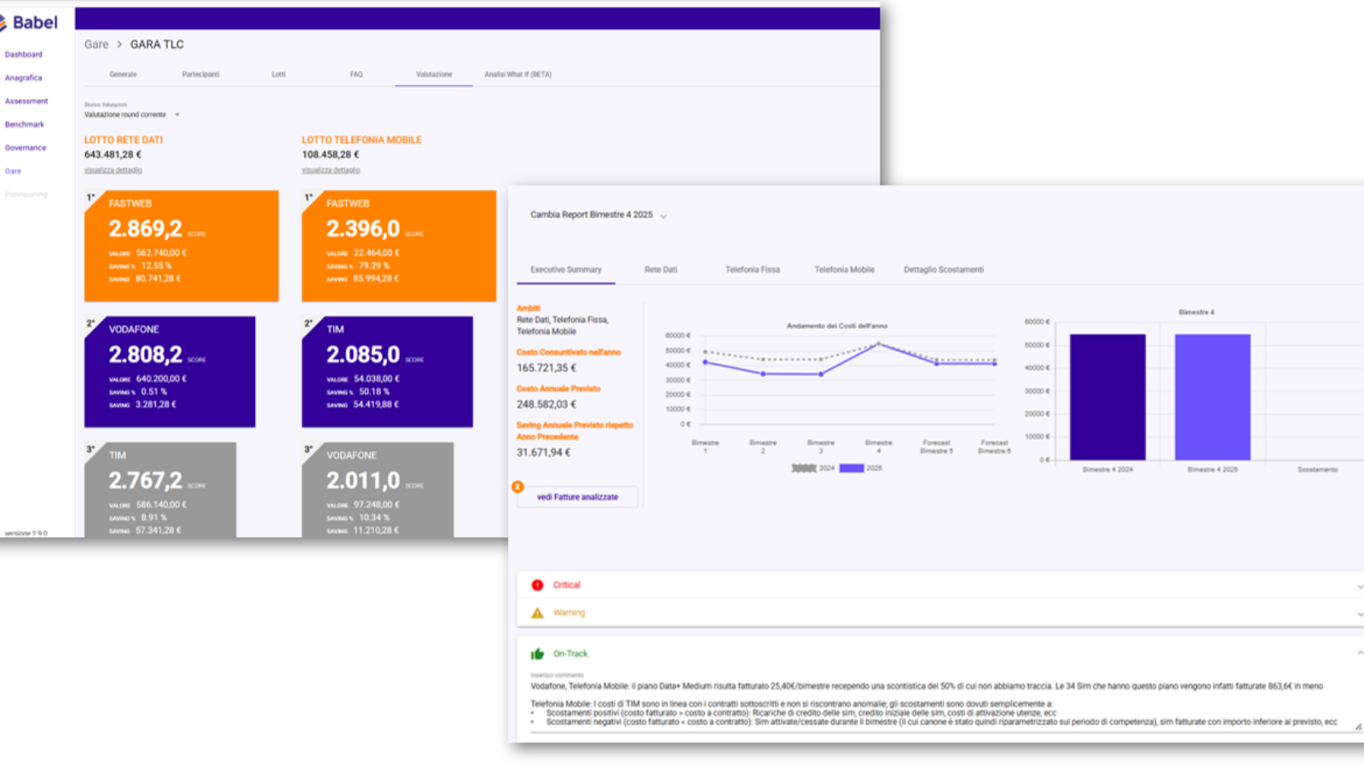Open the Telefonia Fissa tab
The height and width of the screenshot is (767, 1364).
753,270
